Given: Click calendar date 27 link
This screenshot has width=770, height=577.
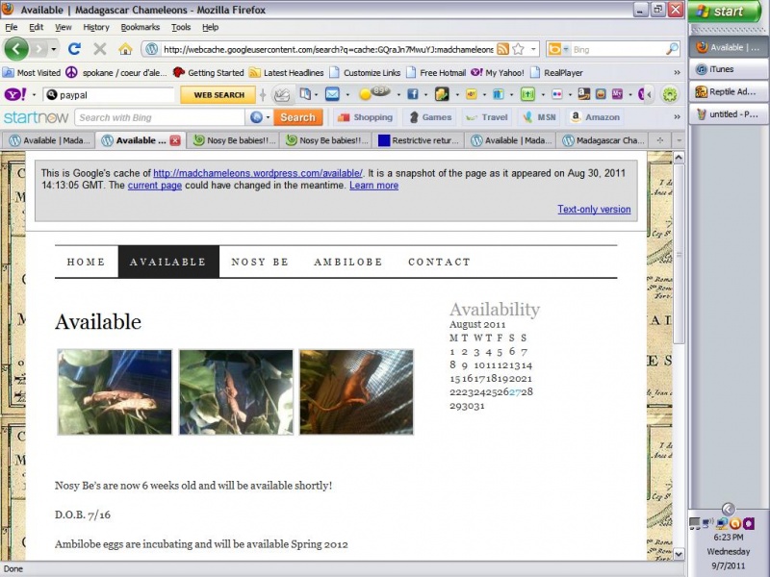Looking at the screenshot, I should click(x=515, y=392).
